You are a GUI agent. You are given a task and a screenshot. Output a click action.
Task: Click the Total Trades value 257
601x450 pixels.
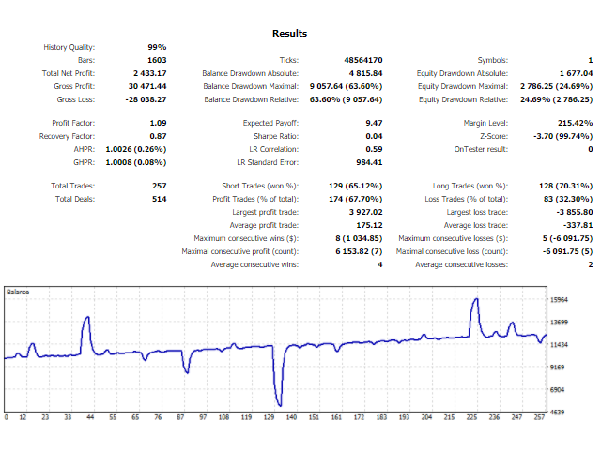tap(158, 186)
